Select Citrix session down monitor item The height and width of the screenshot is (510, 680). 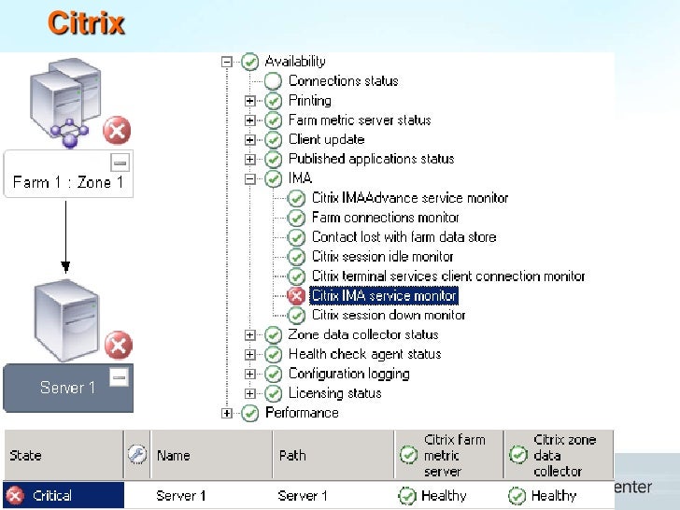389,316
